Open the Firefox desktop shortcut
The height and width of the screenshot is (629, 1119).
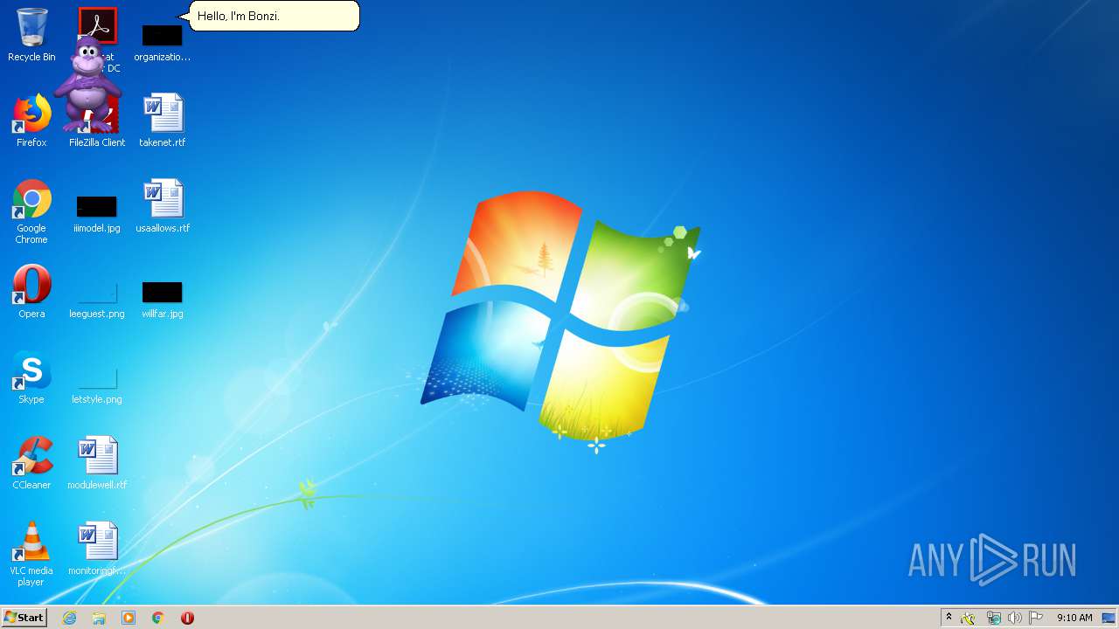(x=31, y=121)
